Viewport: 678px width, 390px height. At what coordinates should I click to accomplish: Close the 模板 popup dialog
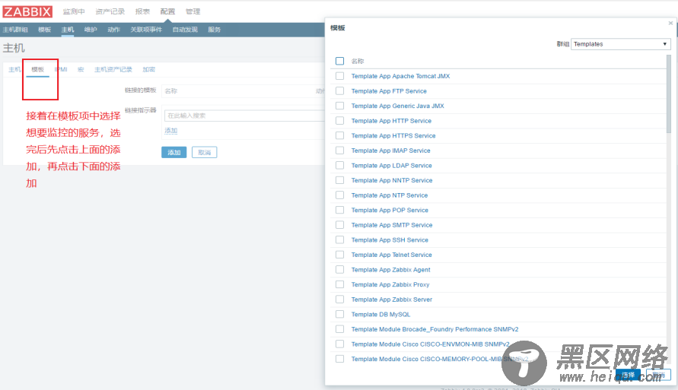670,24
